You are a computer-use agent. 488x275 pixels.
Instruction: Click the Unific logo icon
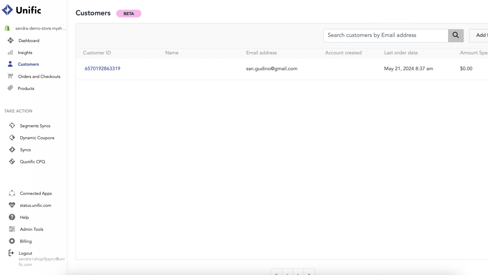pos(7,10)
